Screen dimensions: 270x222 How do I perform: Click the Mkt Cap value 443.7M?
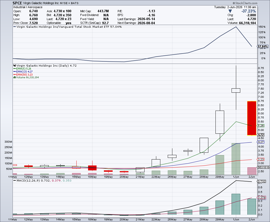(x=103, y=11)
